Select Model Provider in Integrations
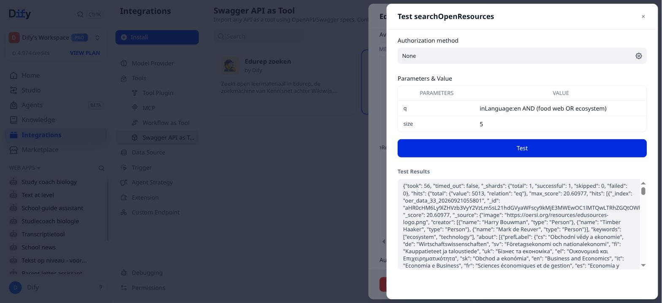The image size is (662, 303). coord(157,63)
